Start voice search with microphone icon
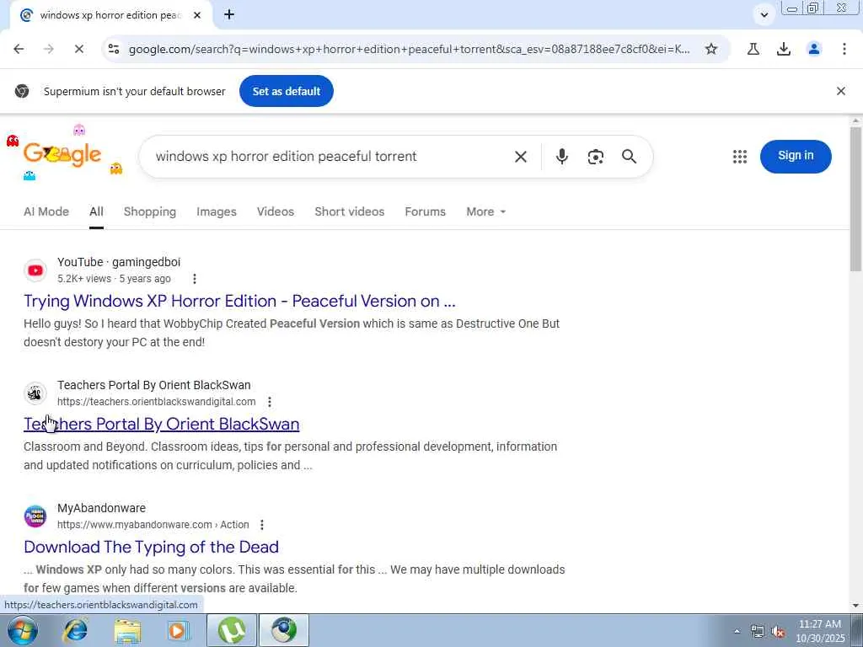The width and height of the screenshot is (863, 647). tap(561, 157)
